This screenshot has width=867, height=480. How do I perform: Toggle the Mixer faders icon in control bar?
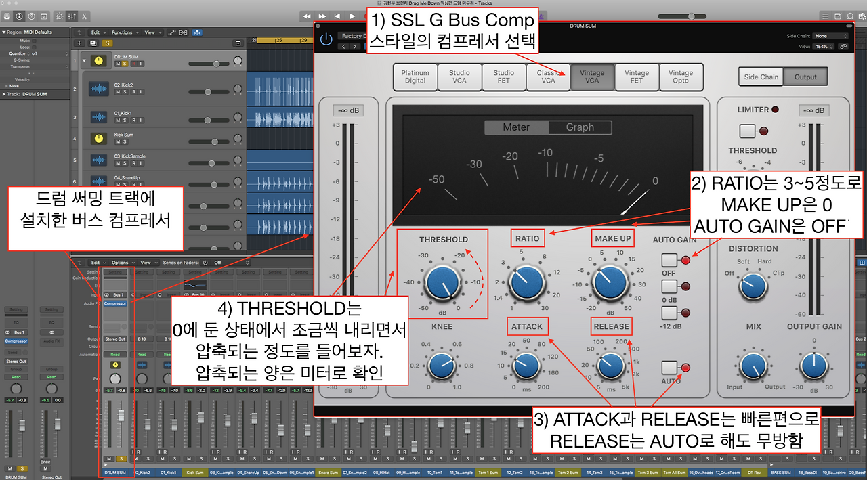point(71,16)
